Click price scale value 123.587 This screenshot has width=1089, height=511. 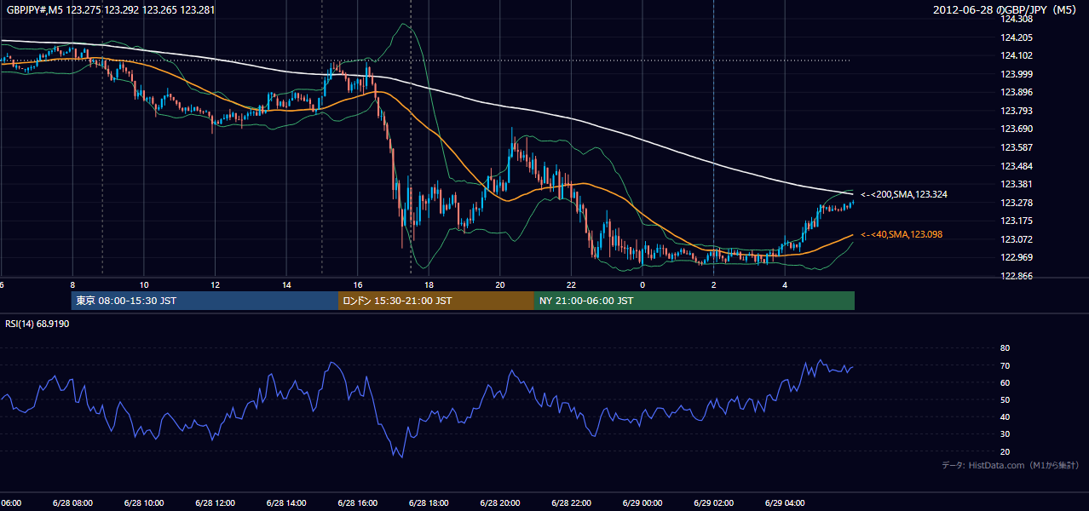[1017, 147]
